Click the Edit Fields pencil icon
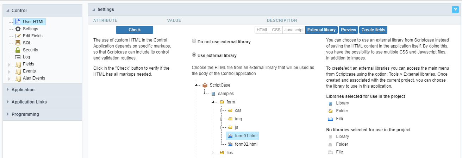This screenshot has width=462, height=158. [18, 36]
